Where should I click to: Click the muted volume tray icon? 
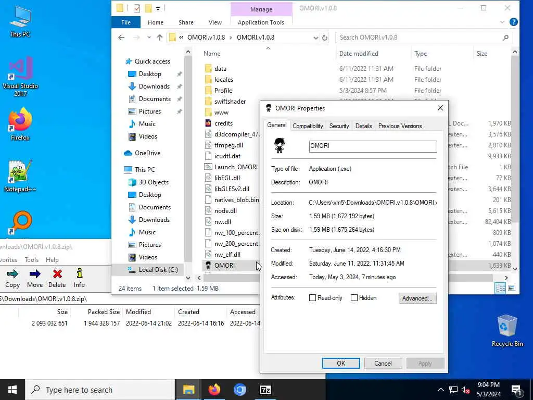(x=465, y=390)
